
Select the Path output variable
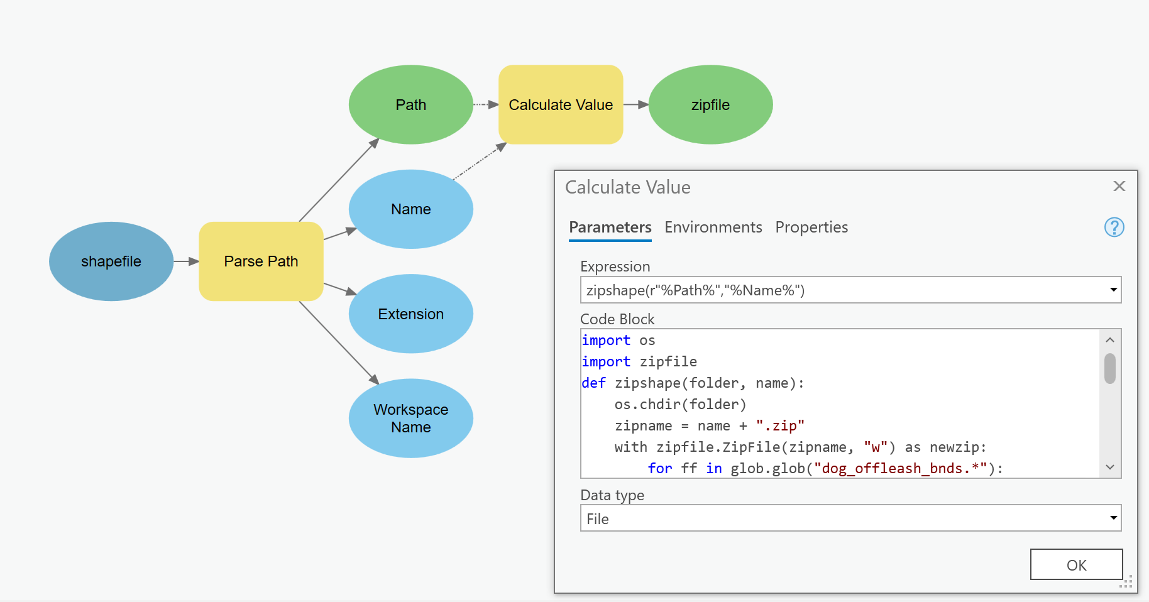click(410, 104)
